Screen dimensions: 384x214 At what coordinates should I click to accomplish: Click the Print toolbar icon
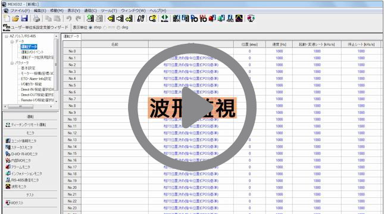[x=36, y=18]
